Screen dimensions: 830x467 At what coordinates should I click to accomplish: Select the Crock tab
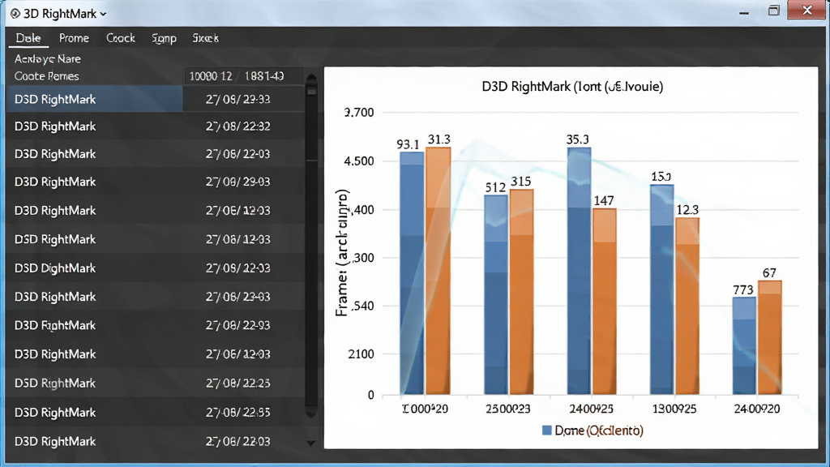pos(121,38)
